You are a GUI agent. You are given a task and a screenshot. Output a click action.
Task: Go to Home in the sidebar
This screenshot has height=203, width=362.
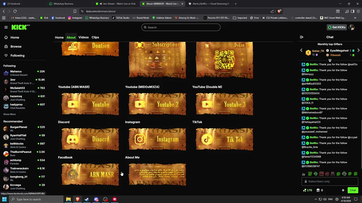(x=12, y=37)
